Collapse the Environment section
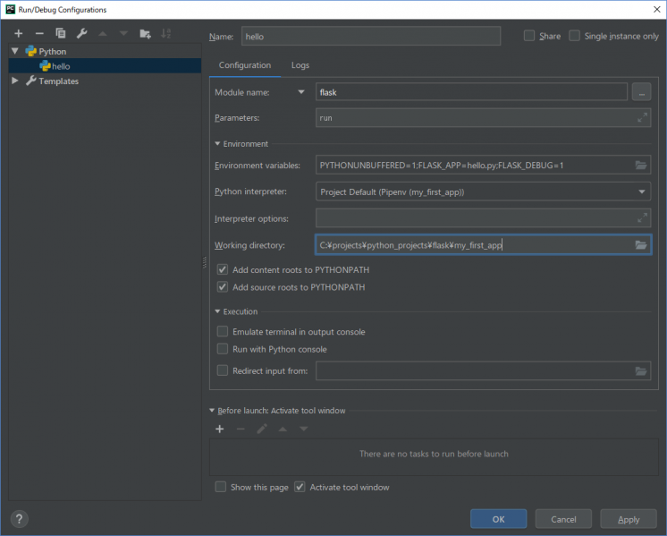 click(x=217, y=144)
